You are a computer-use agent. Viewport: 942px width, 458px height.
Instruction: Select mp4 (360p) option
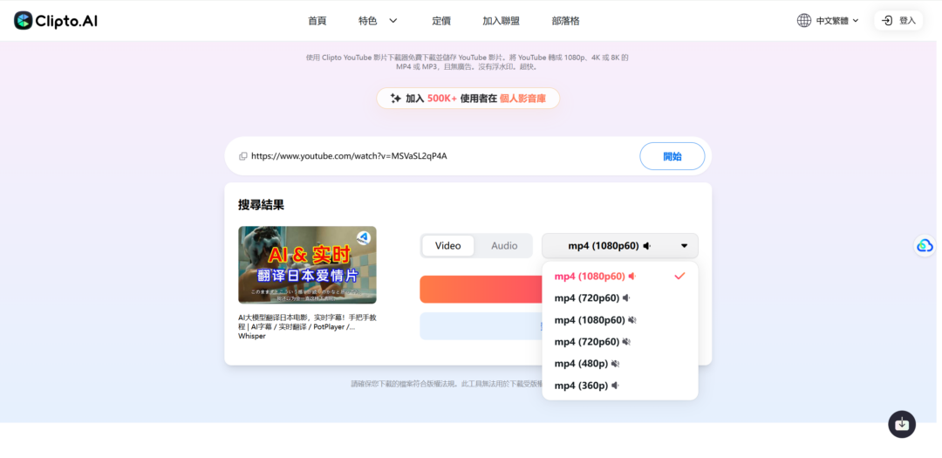click(620, 386)
